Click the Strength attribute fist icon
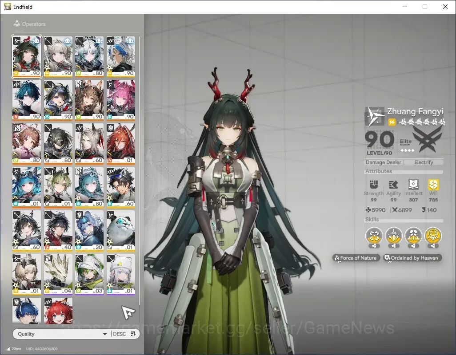 pos(374,184)
